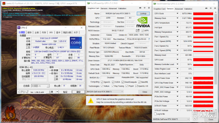Click the Lookup button in GPU-Z
The width and height of the screenshot is (219, 123).
point(143,13)
